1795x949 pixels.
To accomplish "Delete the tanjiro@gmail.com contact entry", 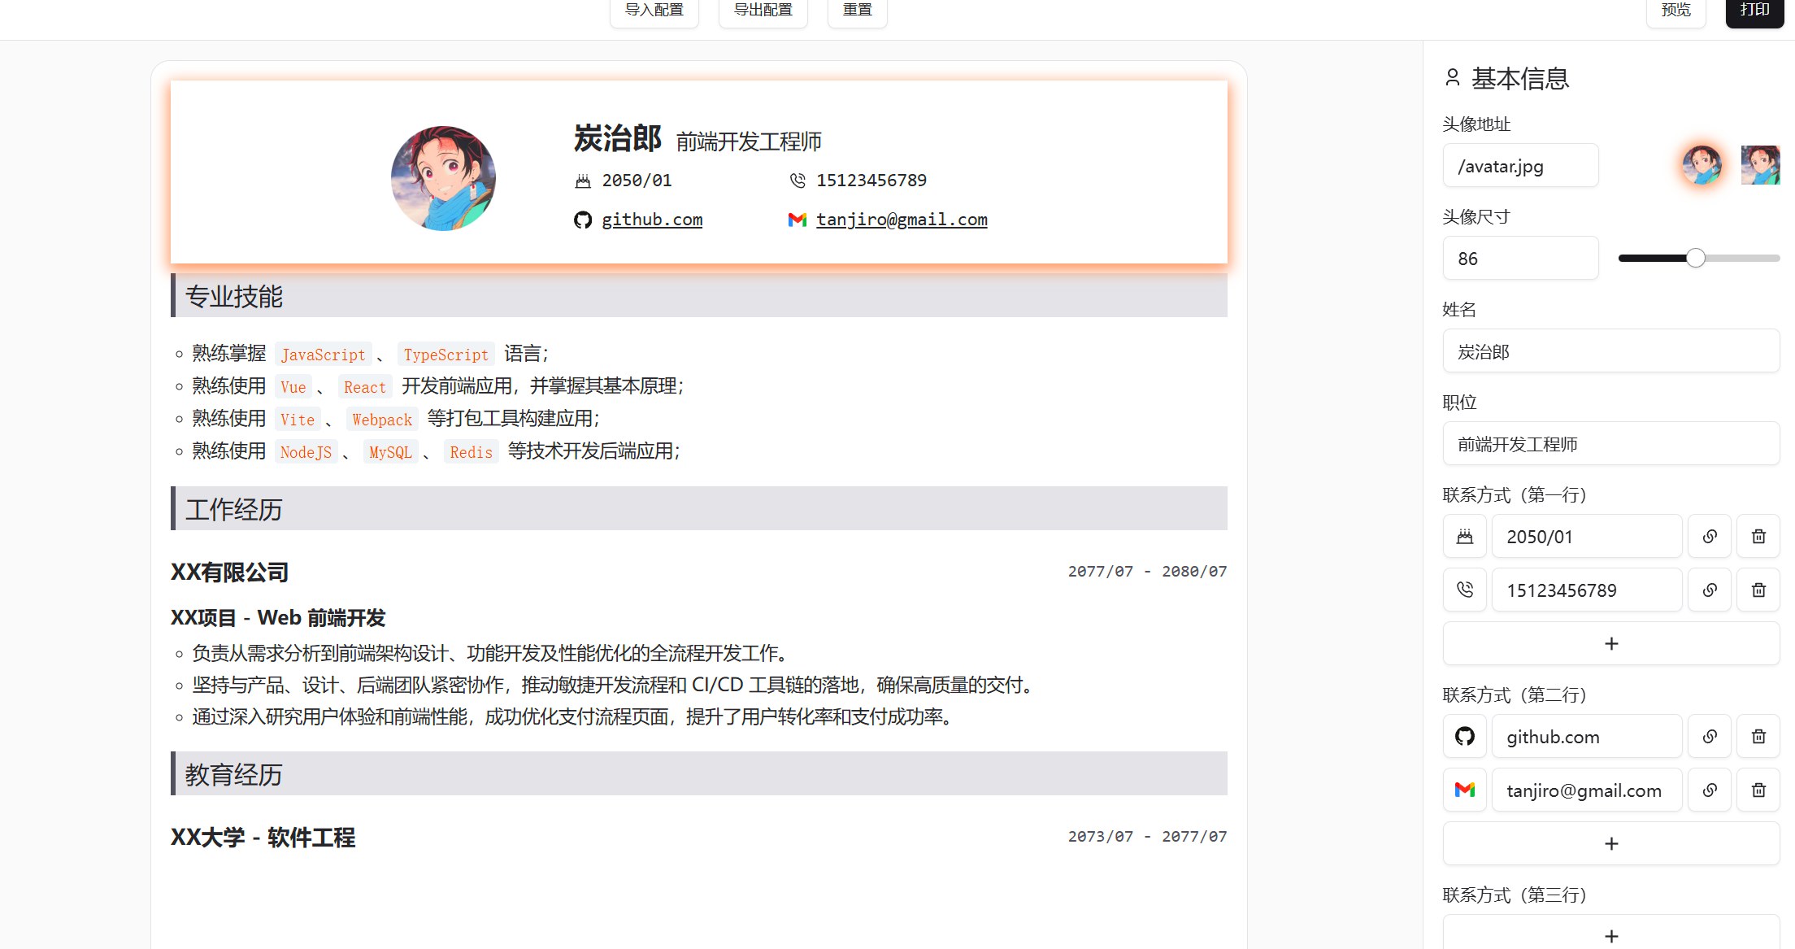I will click(1758, 790).
